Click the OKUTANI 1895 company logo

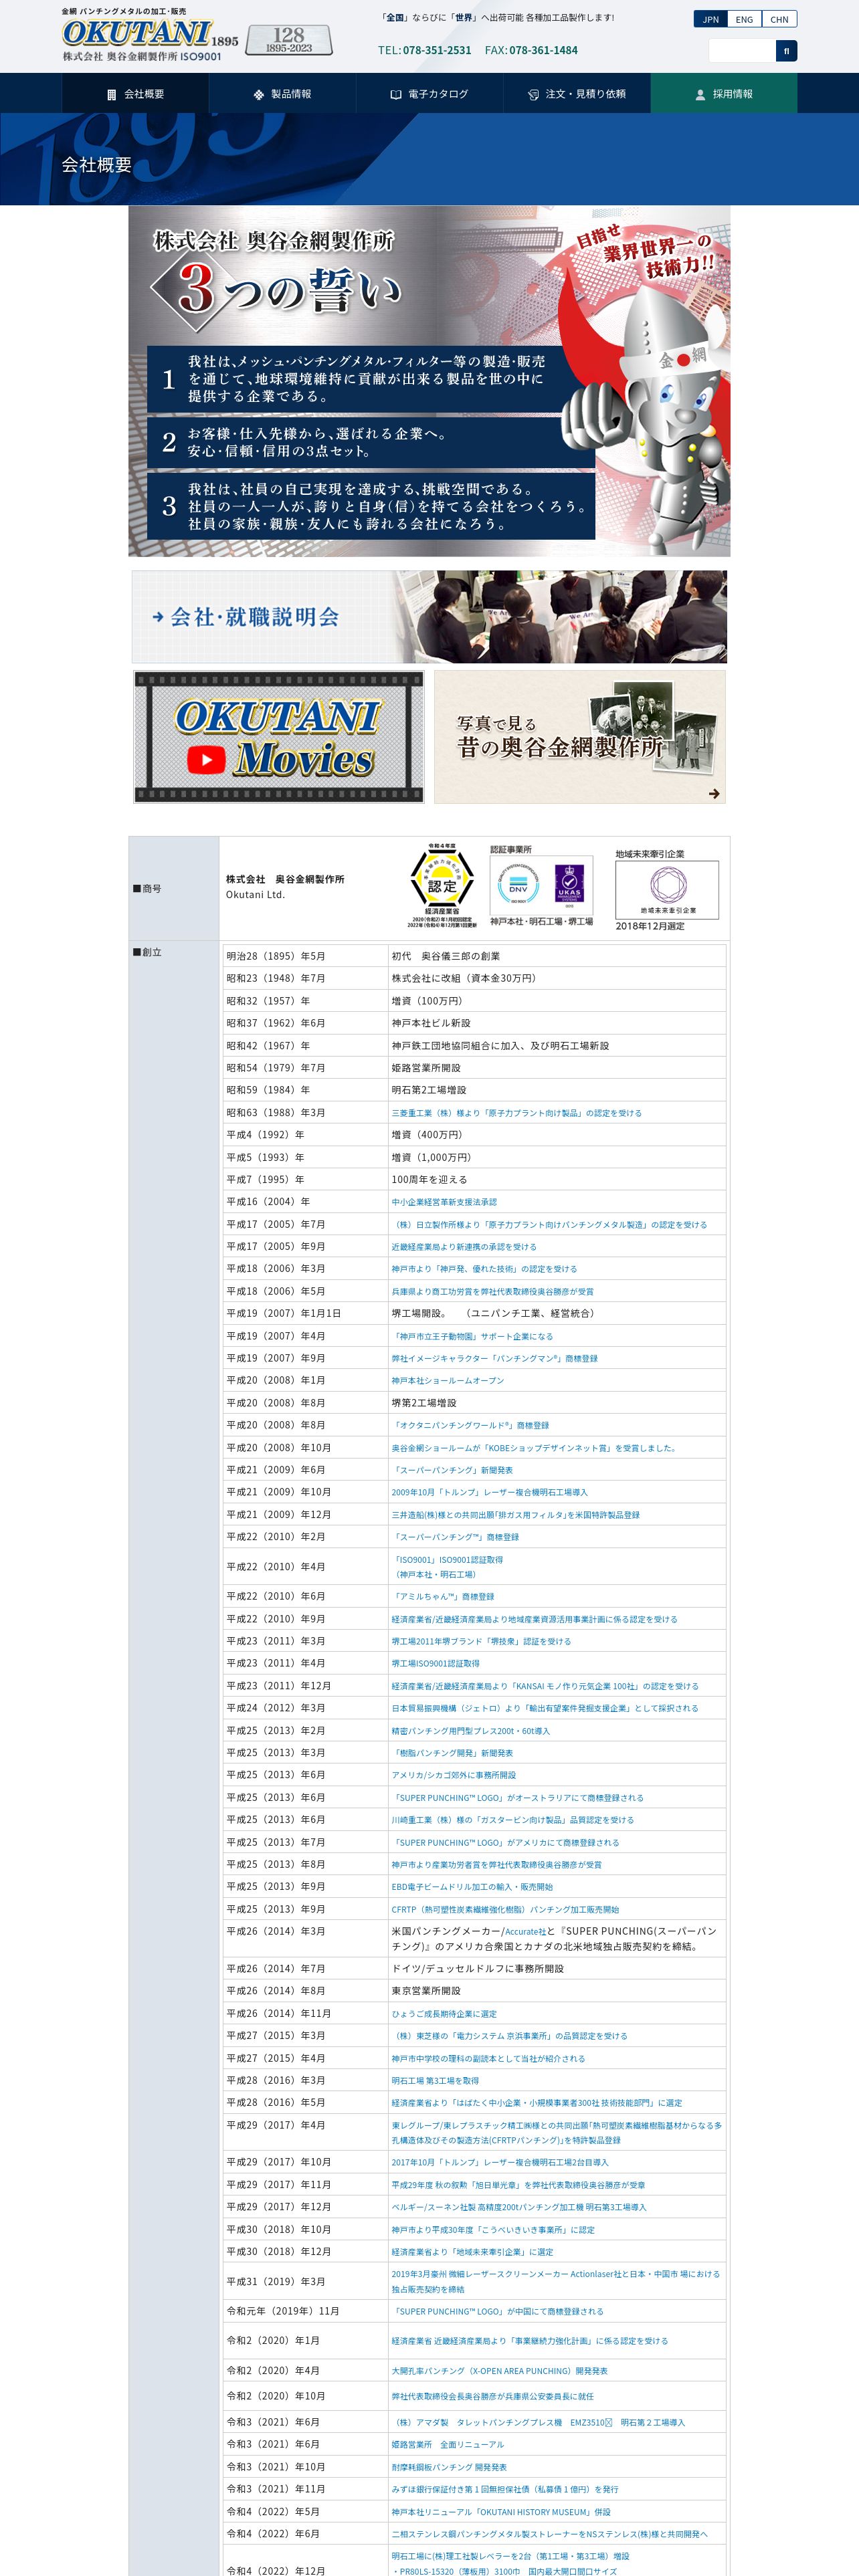coord(150,34)
